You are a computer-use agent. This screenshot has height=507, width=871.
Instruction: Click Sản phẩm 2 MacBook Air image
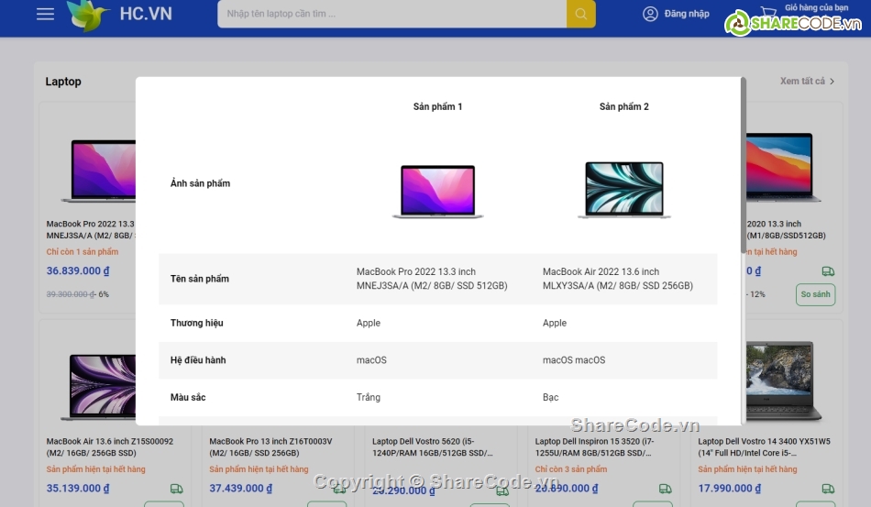623,190
